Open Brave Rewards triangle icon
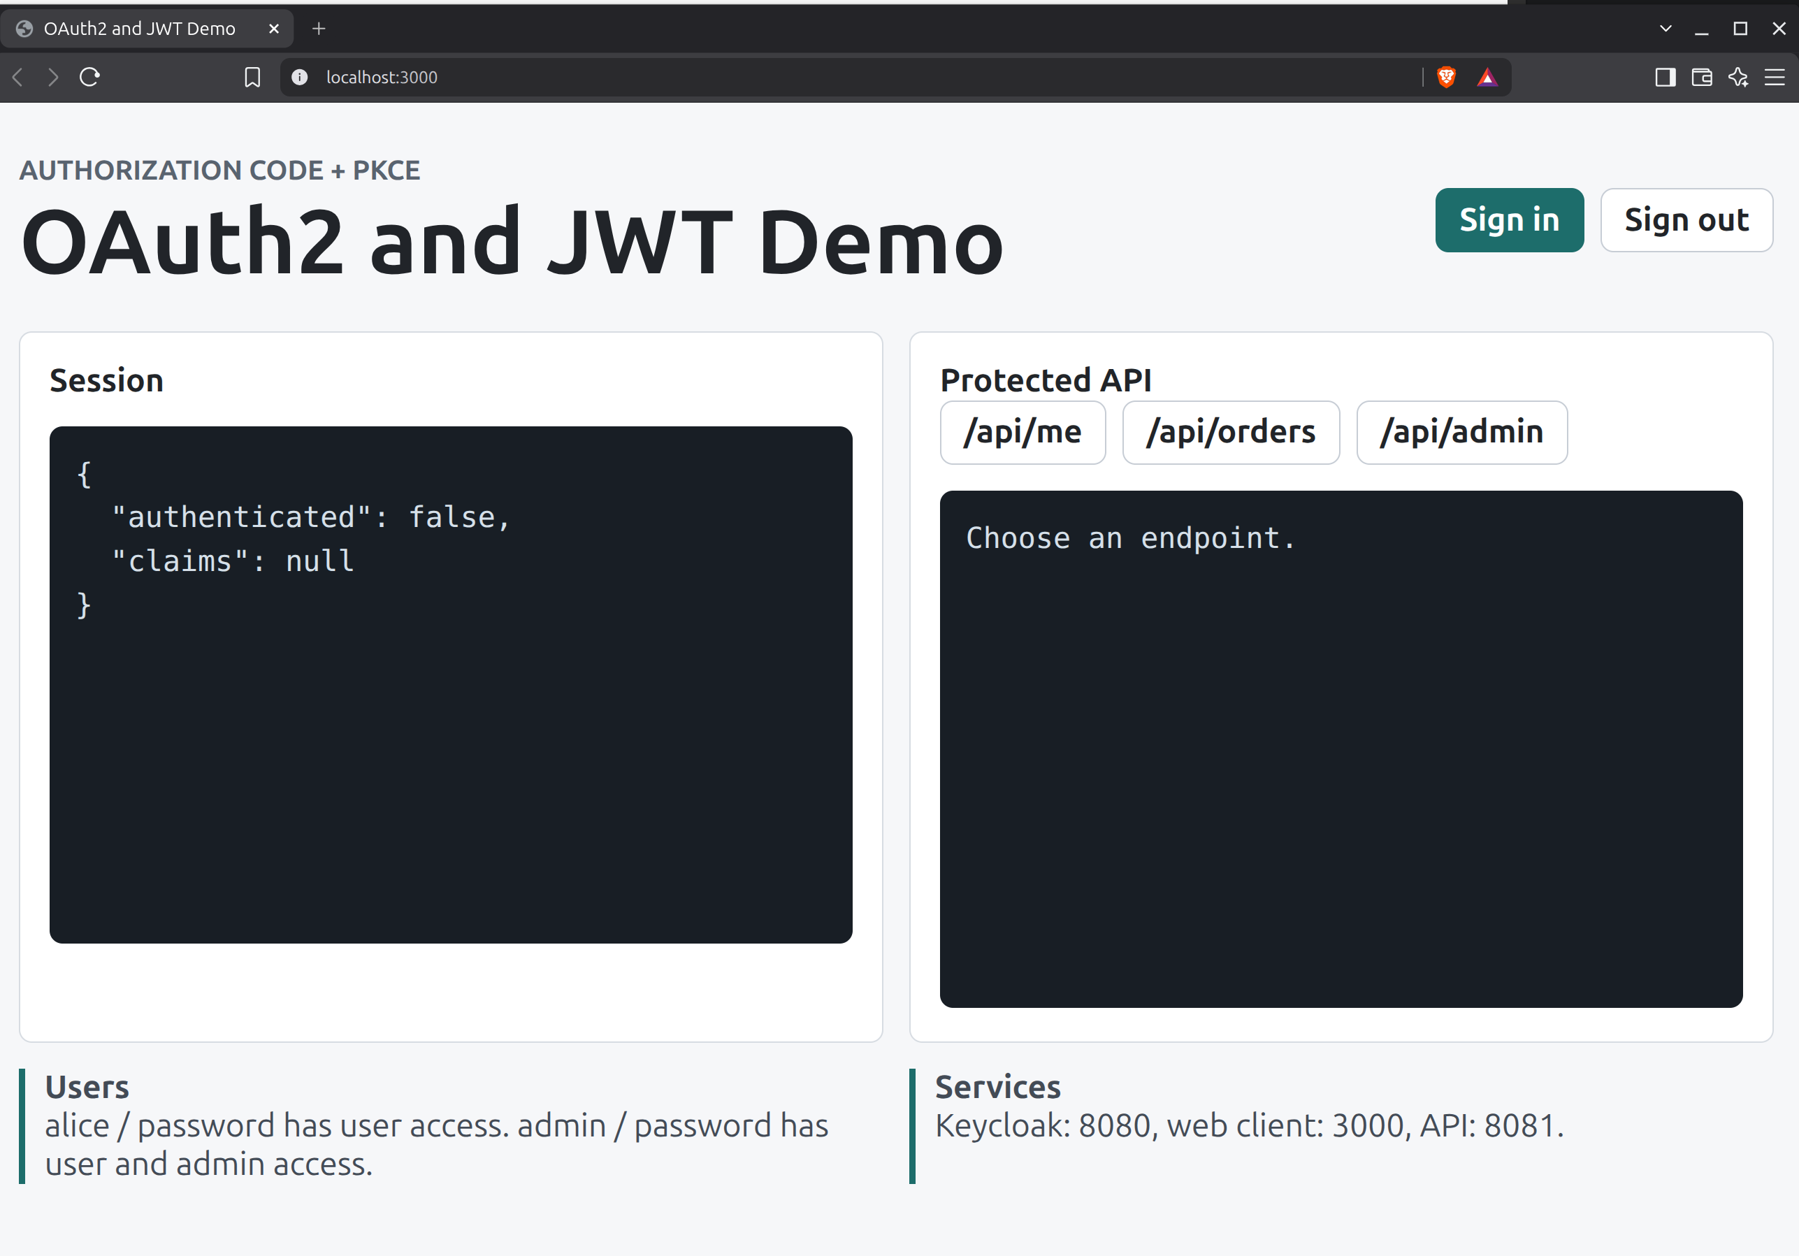 1487,77
